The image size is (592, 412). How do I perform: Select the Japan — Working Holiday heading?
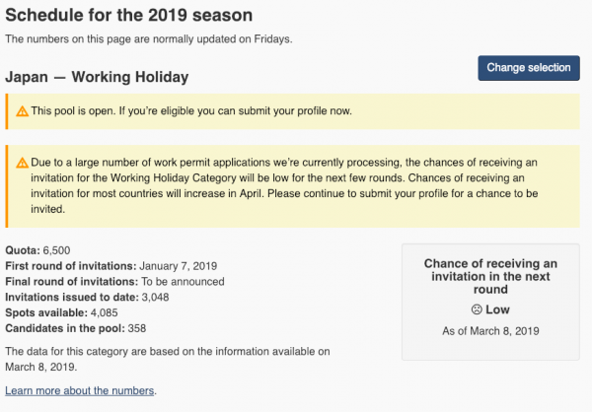[x=97, y=76]
